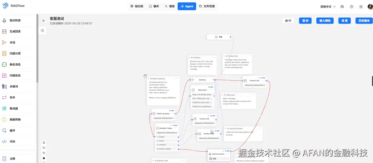The height and width of the screenshot is (163, 373).
Task: Click the 设置 settings button
Action: click(x=344, y=21)
